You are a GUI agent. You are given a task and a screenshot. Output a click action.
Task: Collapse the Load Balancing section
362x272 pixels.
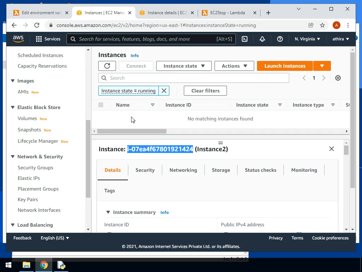coord(13,225)
